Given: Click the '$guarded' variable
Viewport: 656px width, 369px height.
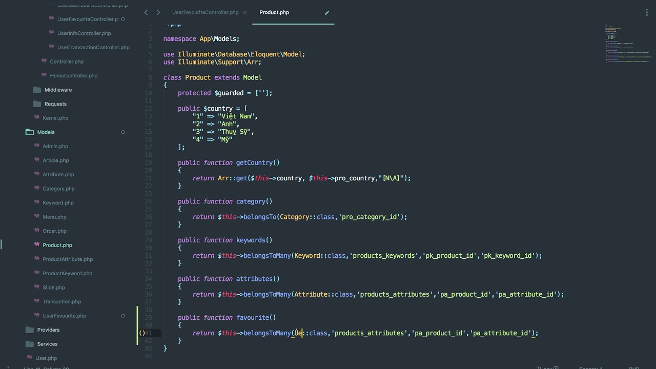Looking at the screenshot, I should [229, 93].
